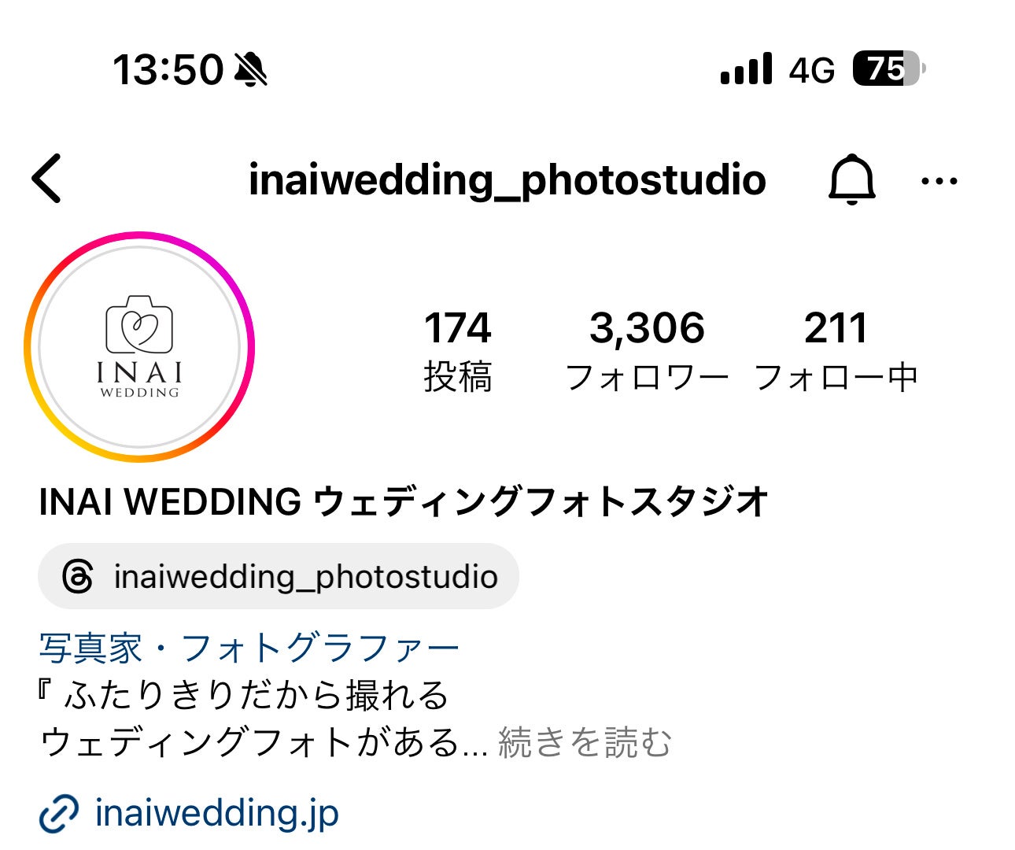Go back using the left chevron arrow
Screen dimensions: 1015x850
(x=46, y=179)
